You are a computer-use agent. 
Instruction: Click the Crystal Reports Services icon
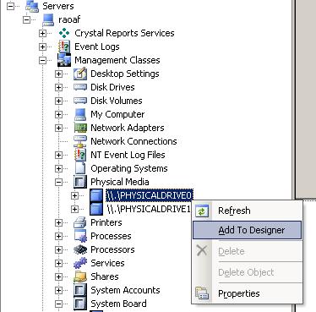click(x=64, y=33)
